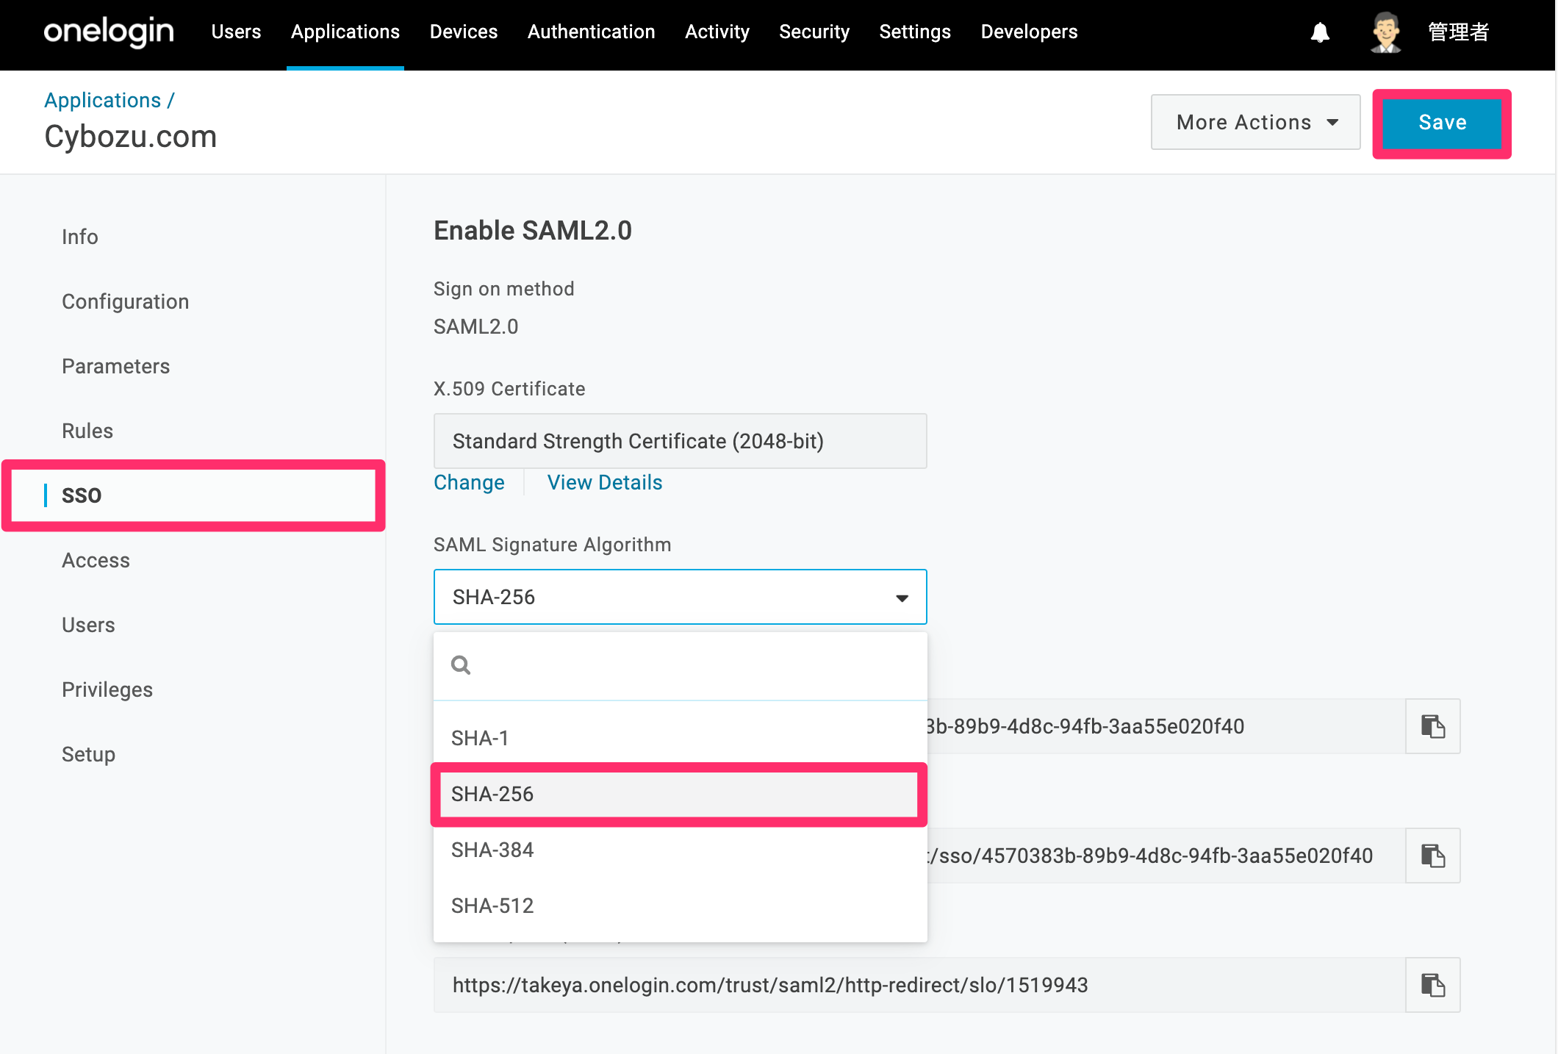This screenshot has width=1558, height=1054.
Task: Click the user avatar picture
Action: coord(1386,32)
